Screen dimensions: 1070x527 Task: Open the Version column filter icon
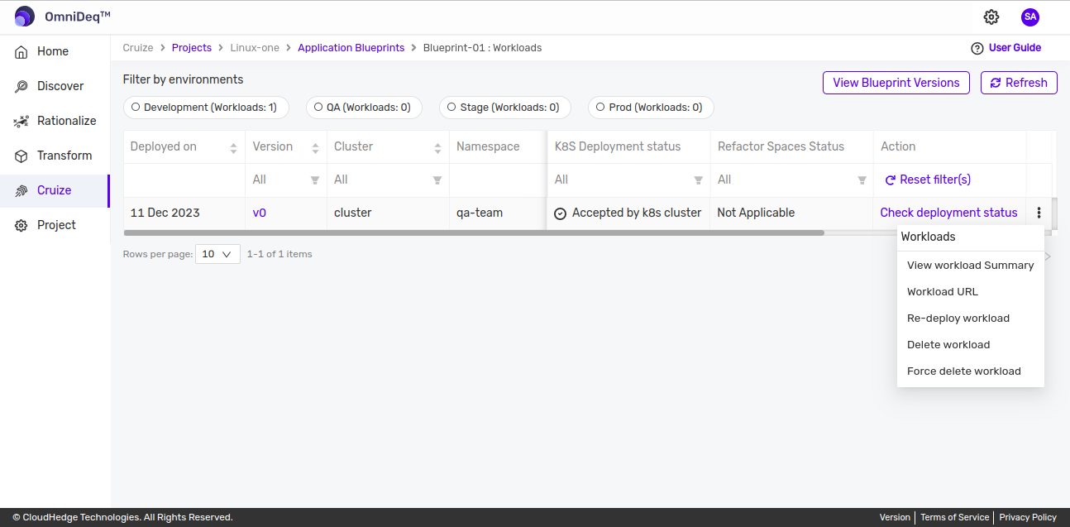point(315,180)
